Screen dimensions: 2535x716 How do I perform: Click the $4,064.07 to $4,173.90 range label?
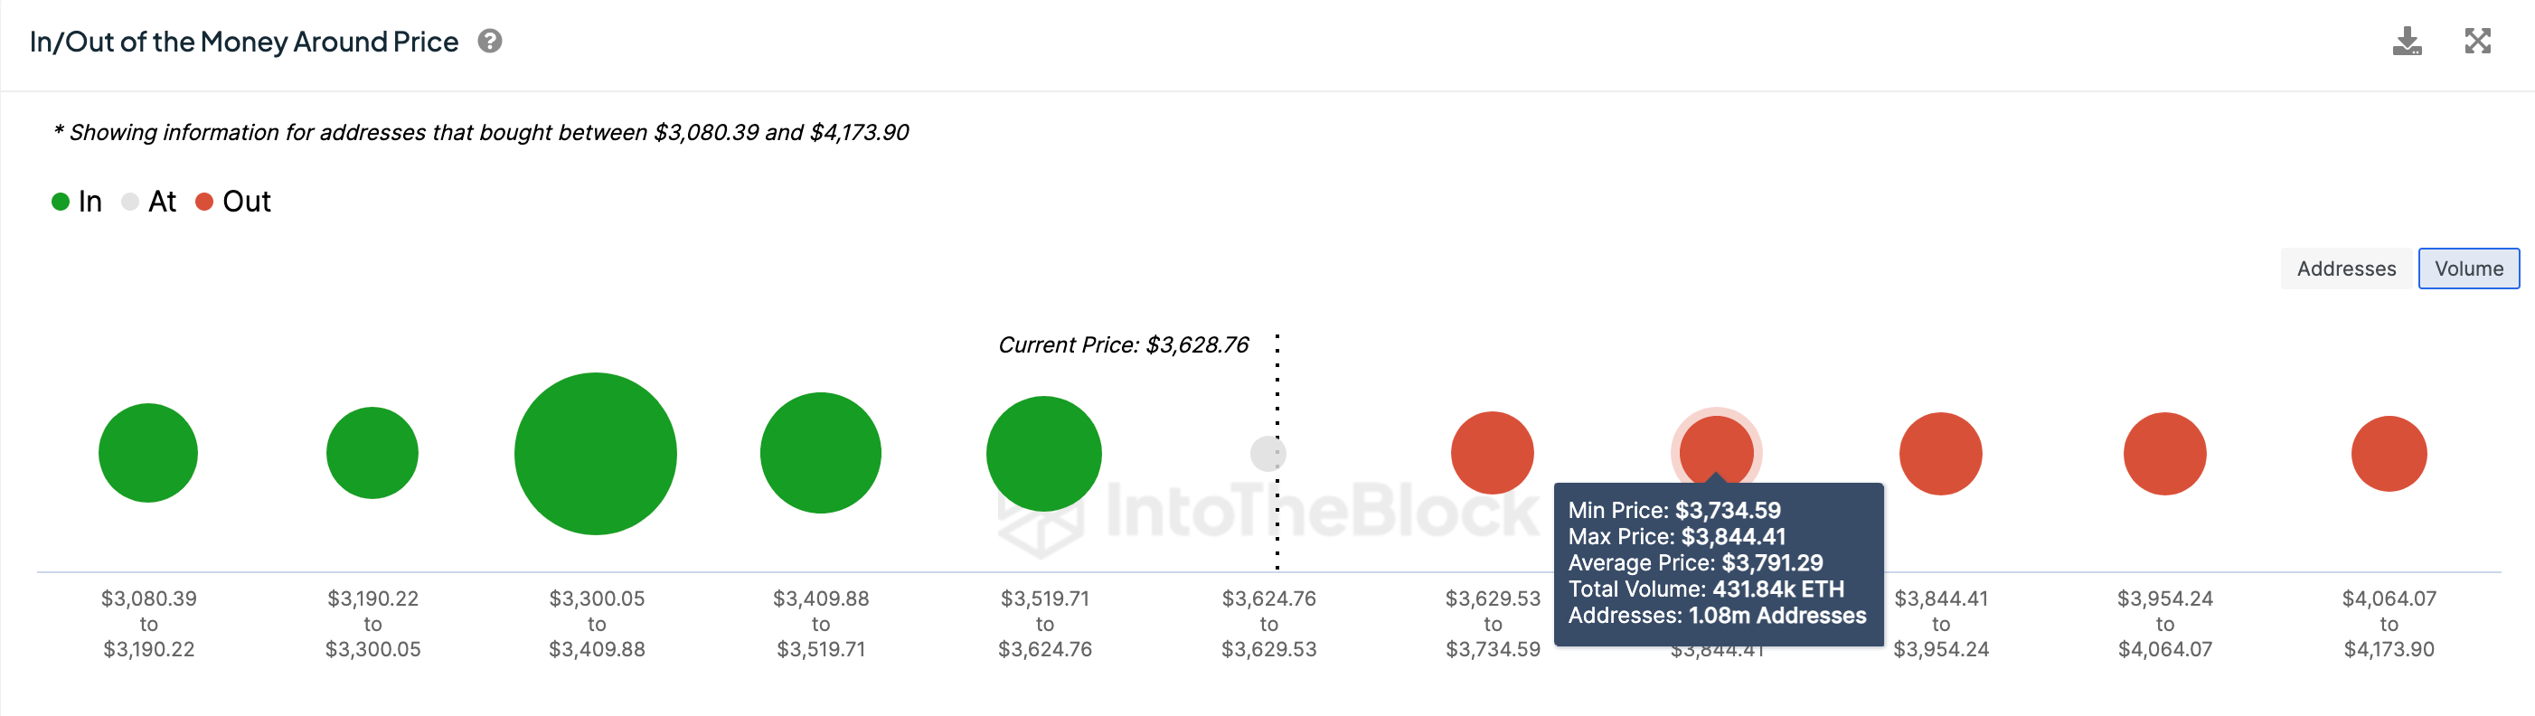2388,623
